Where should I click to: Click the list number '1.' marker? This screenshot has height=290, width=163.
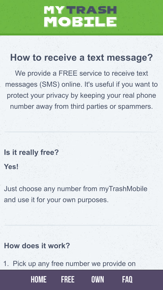(x=6, y=264)
